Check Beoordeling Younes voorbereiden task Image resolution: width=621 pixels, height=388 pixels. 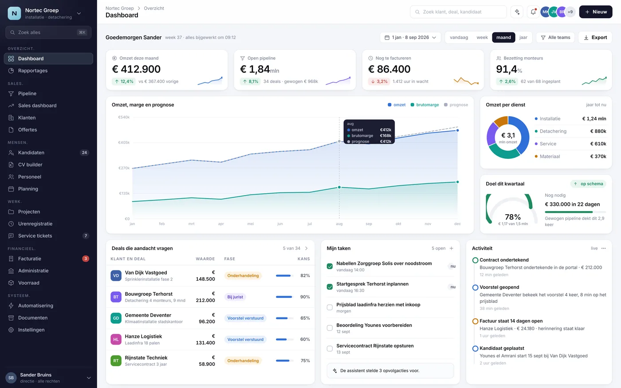pos(330,328)
